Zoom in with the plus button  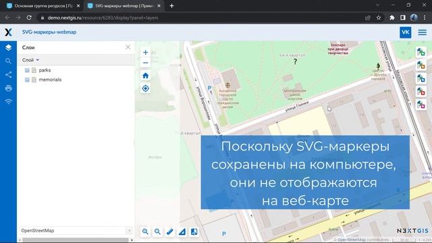pos(146,53)
